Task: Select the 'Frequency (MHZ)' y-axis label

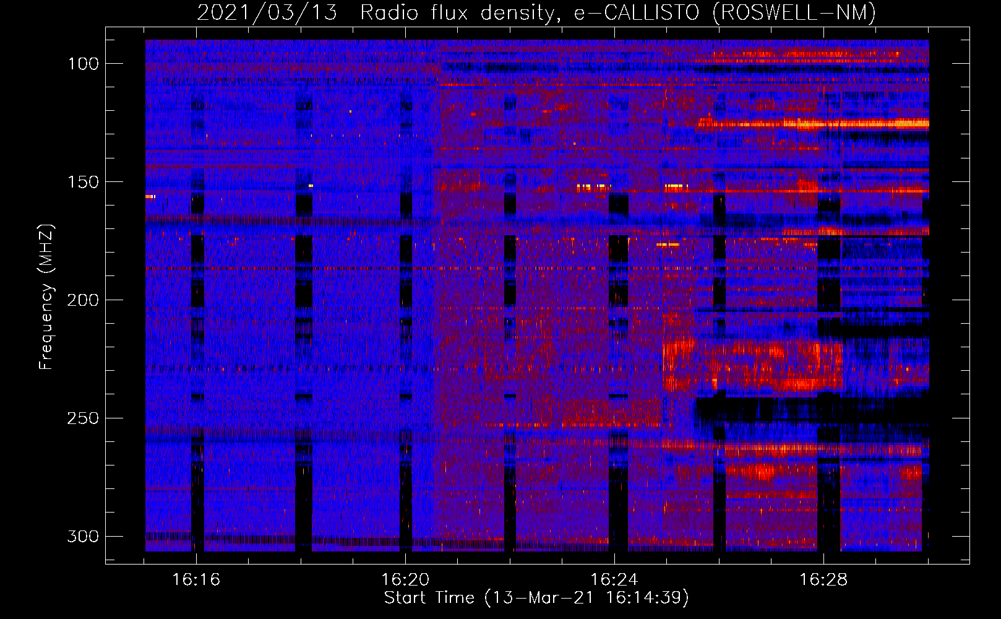Action: click(46, 297)
